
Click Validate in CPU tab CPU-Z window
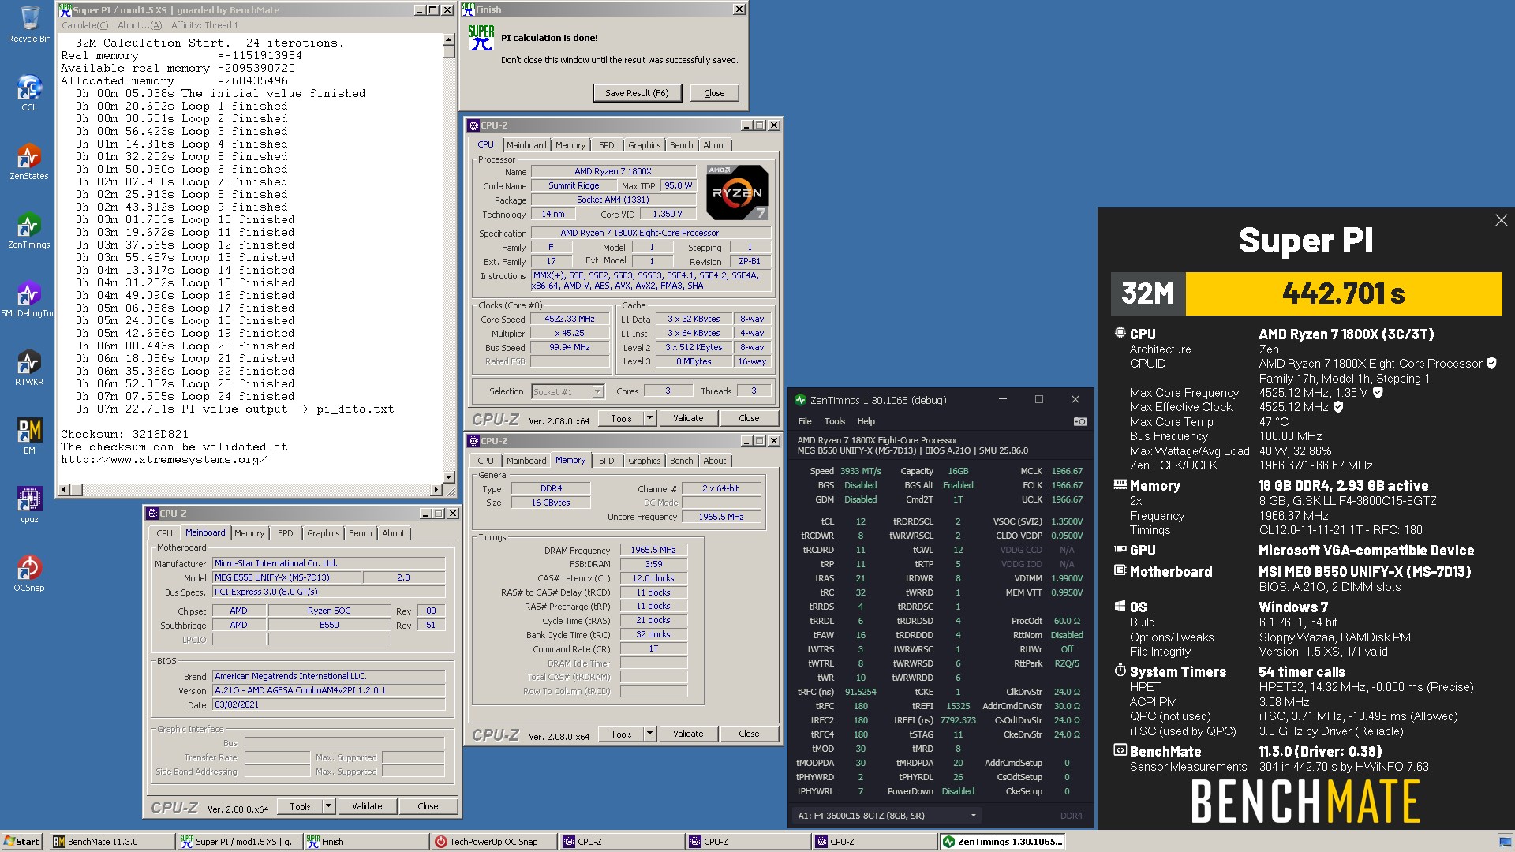click(x=688, y=418)
